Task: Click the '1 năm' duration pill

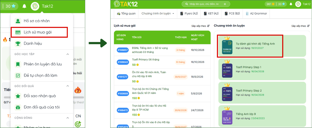Action: coord(180,94)
